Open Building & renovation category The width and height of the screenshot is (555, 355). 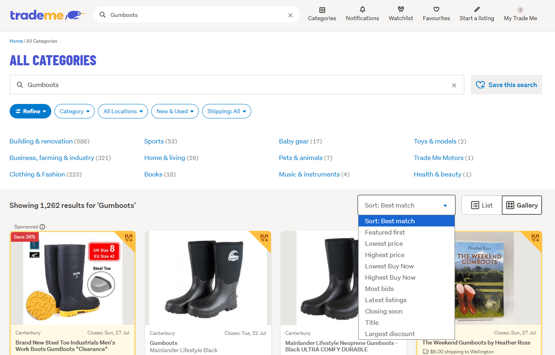pyautogui.click(x=41, y=141)
